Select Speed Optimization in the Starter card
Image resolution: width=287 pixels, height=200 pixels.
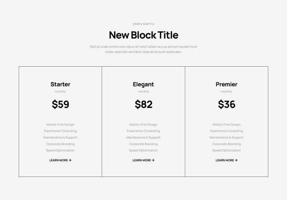tap(61, 150)
